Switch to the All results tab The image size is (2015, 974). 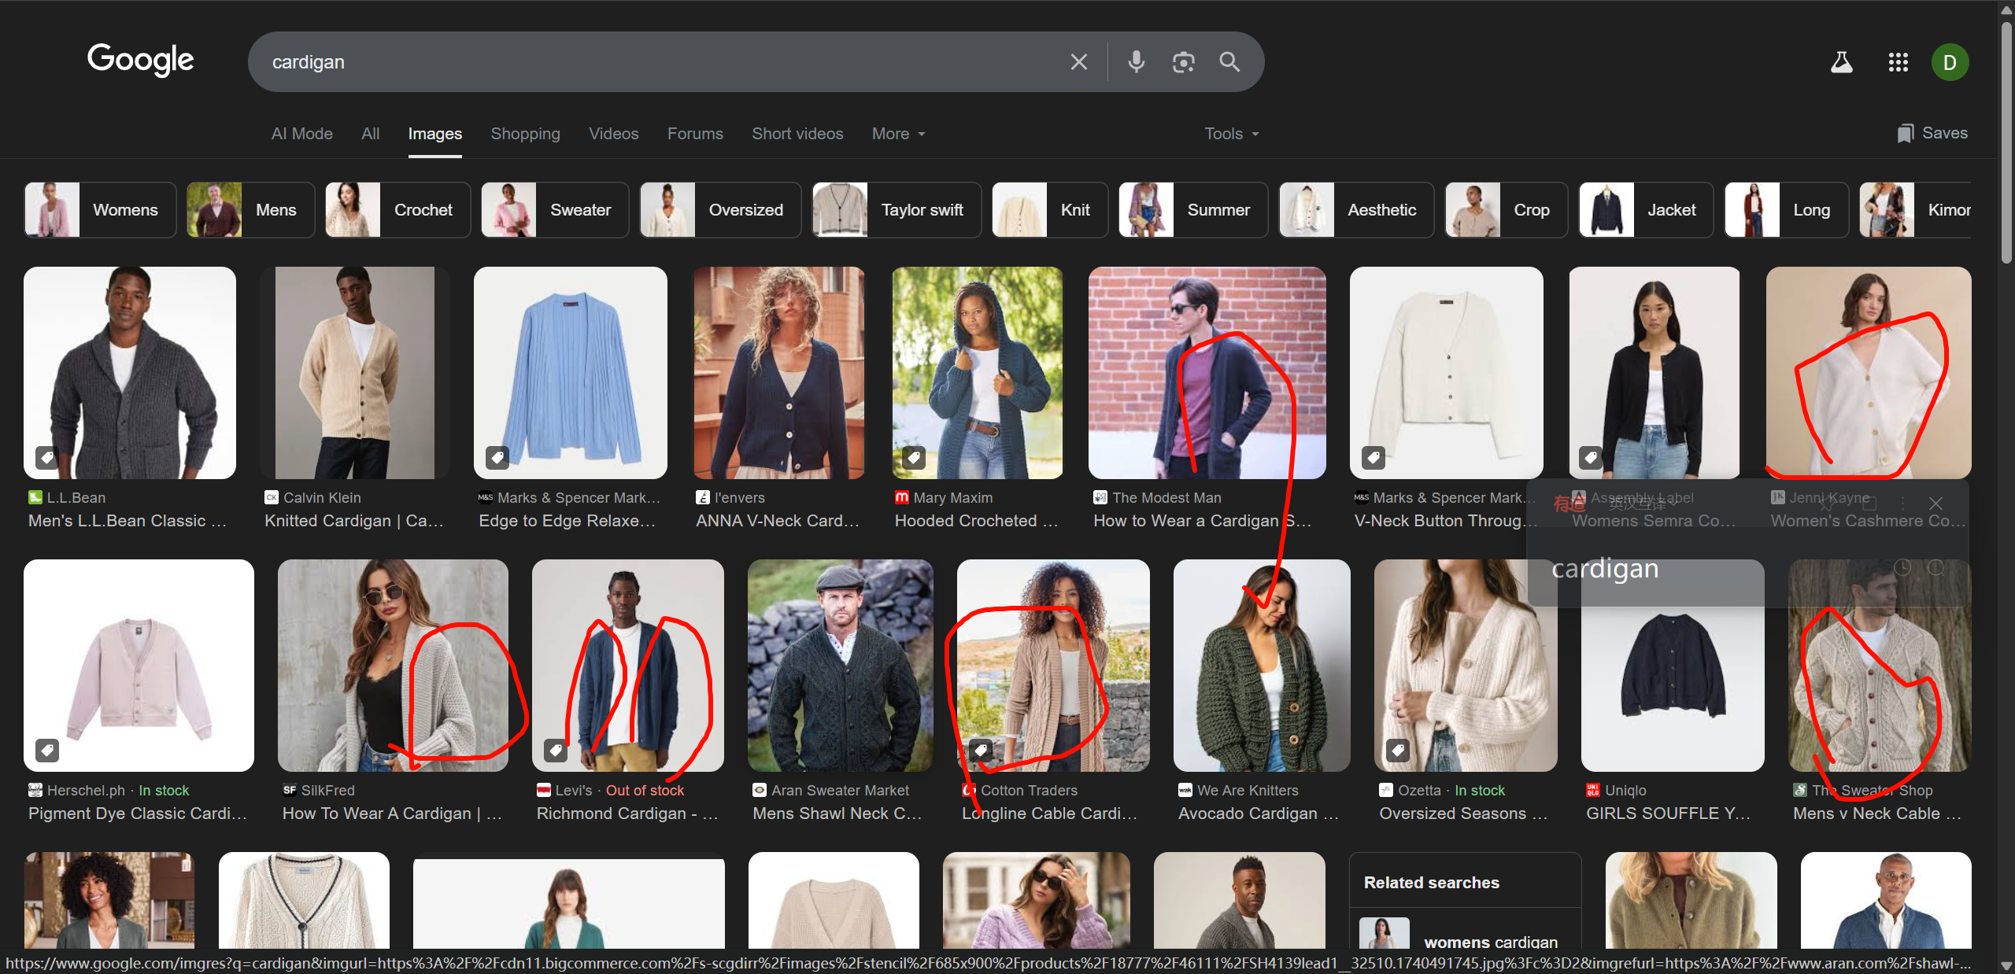tap(371, 134)
